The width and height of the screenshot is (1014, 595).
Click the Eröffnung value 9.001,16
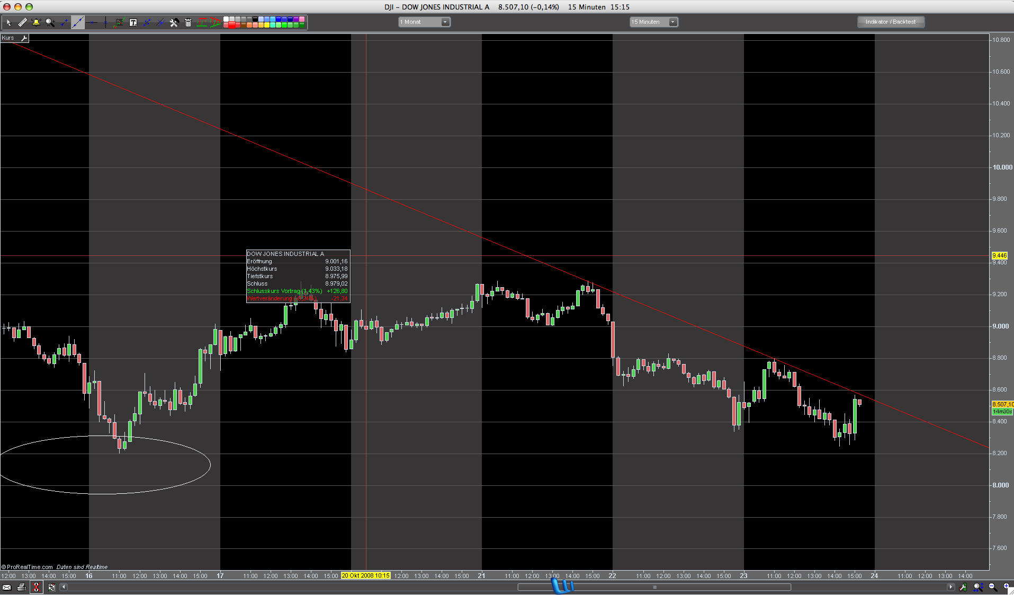click(x=336, y=261)
